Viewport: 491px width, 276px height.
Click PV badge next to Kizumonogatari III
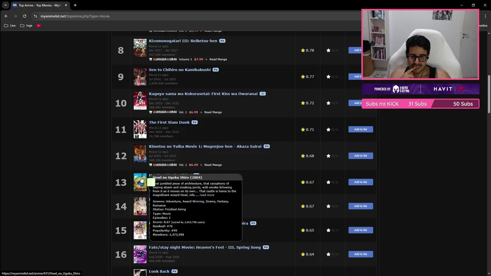222,41
